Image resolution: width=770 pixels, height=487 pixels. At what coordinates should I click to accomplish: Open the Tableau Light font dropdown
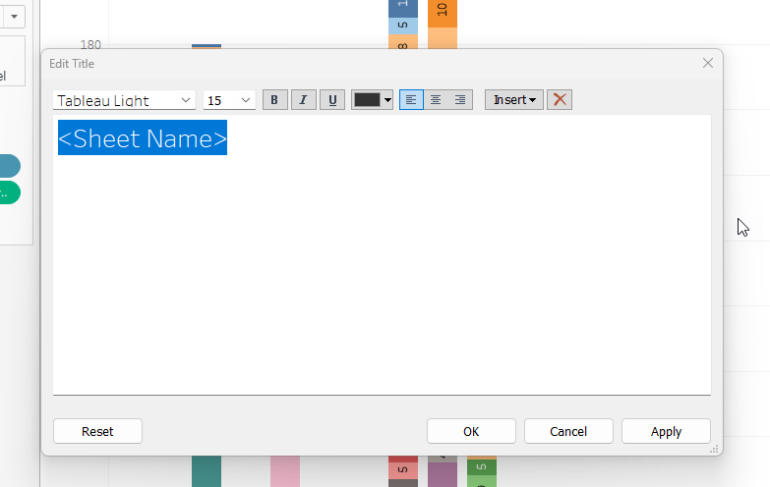(x=124, y=100)
